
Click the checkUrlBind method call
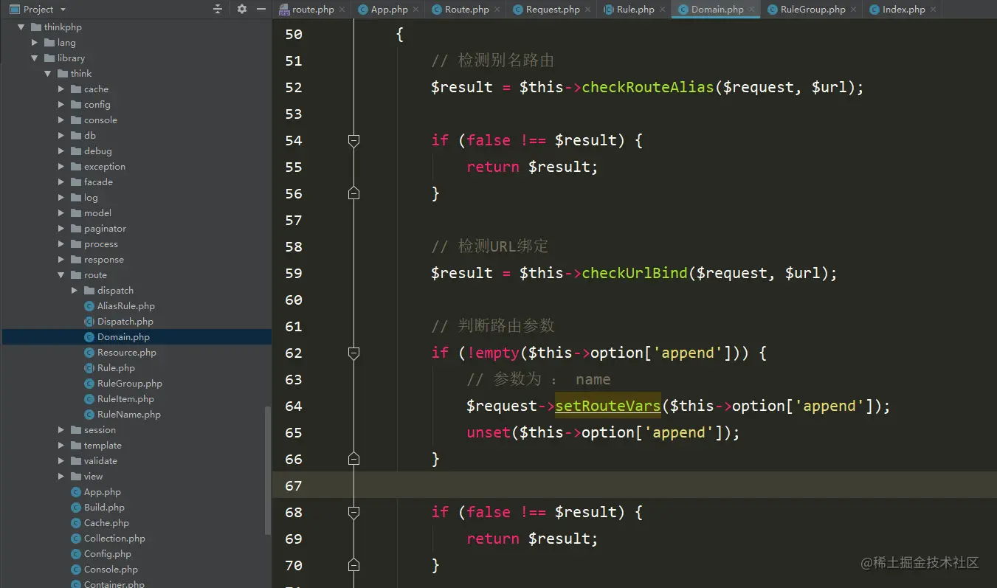pos(635,273)
